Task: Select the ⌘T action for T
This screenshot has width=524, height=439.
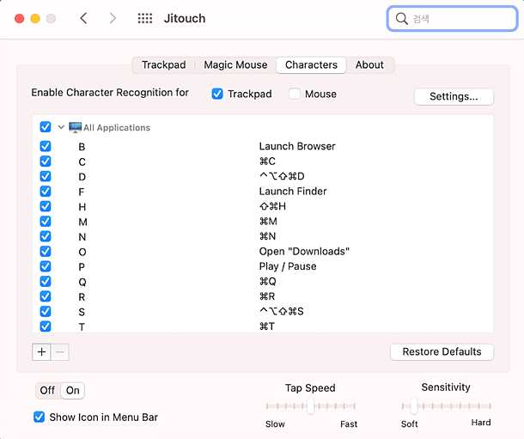Action: [267, 326]
